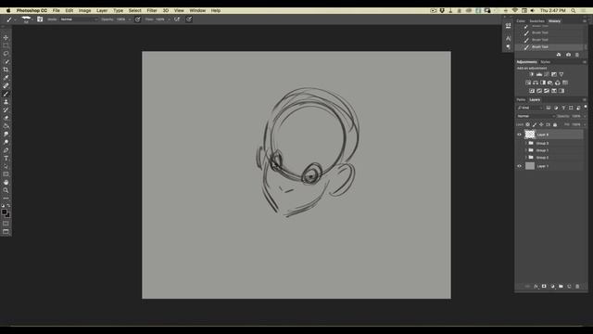Expand the Group 1 folder
593x334 pixels.
click(x=525, y=150)
